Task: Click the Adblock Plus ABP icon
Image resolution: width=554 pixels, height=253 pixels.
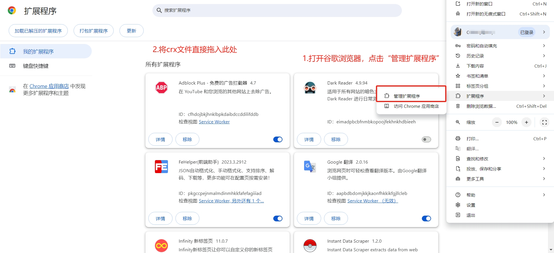Action: coord(161,88)
